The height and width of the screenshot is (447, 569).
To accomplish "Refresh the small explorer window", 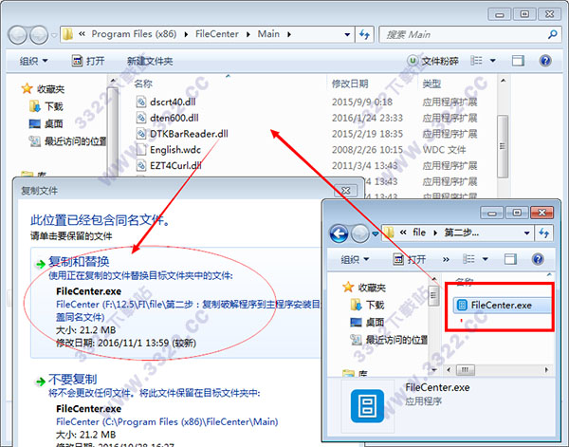I will tap(543, 233).
